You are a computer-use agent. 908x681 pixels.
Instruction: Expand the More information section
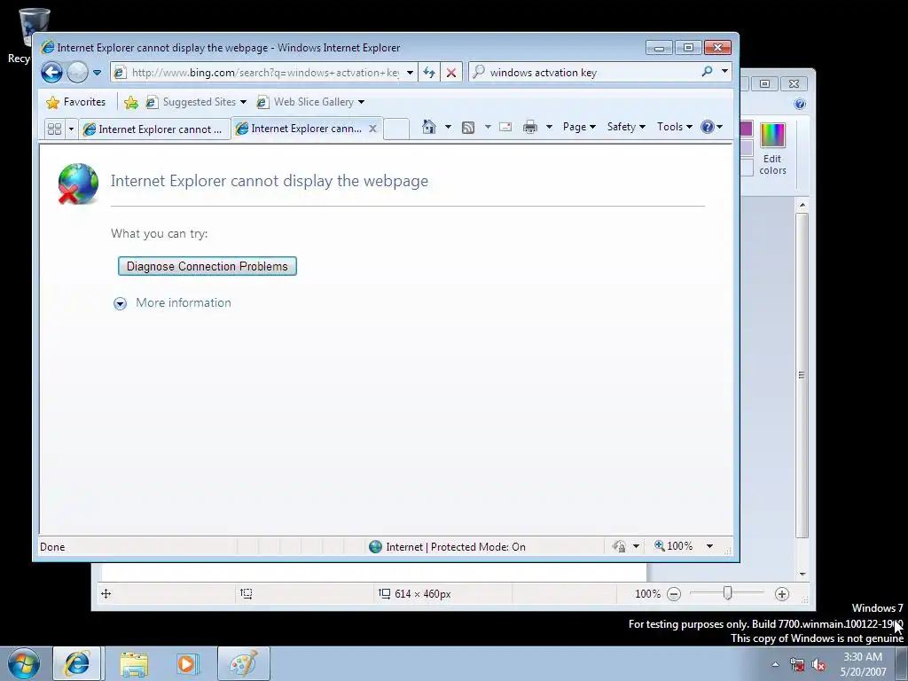tap(173, 303)
